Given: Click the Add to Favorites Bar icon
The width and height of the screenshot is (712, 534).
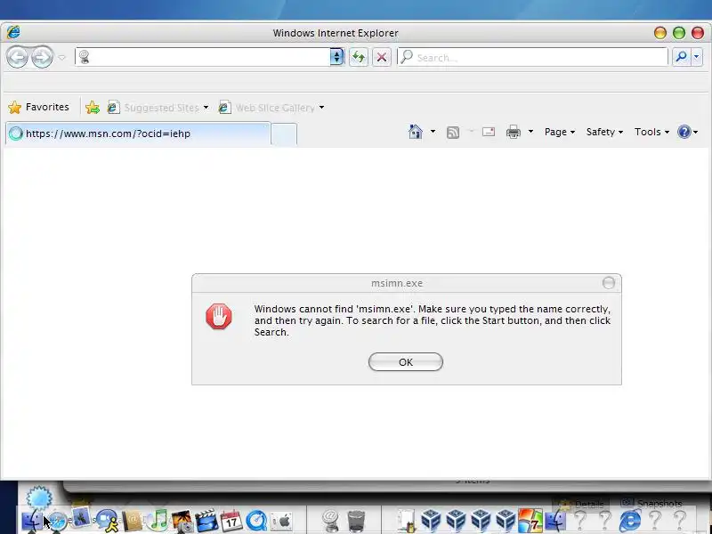Looking at the screenshot, I should [x=93, y=108].
